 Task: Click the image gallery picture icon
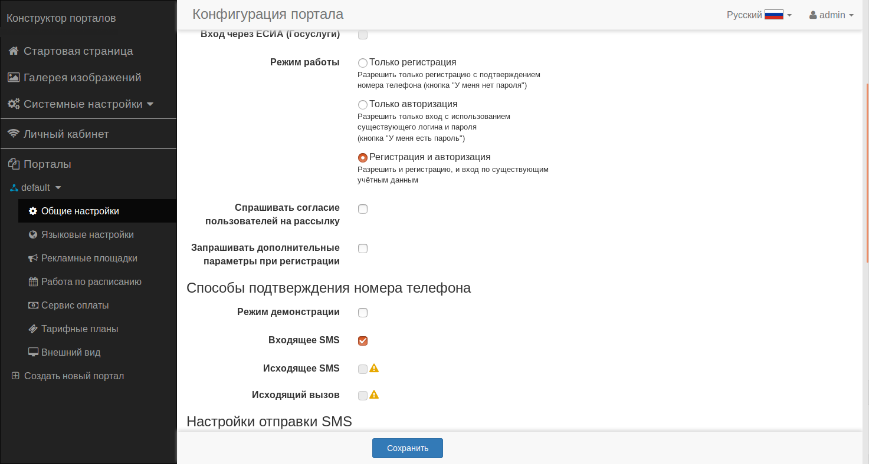[14, 78]
